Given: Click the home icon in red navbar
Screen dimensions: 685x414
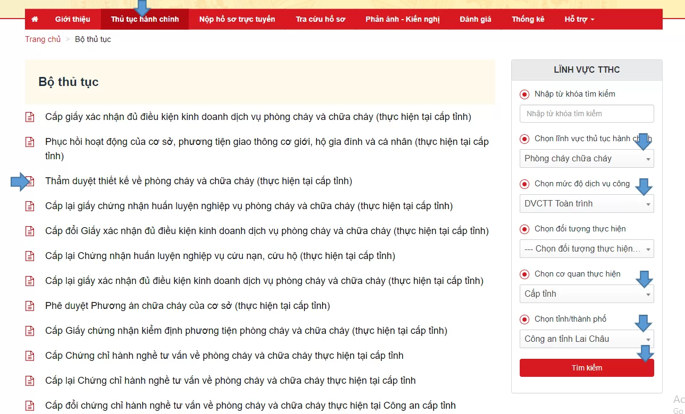Looking at the screenshot, I should (35, 19).
